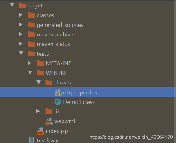
Task: Select the maven-archiver label
Action: click(x=56, y=35)
